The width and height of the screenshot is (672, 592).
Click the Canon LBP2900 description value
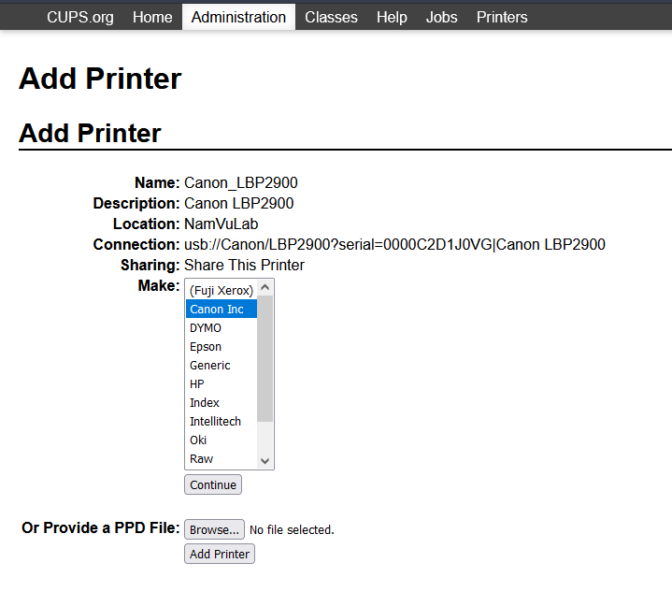pyautogui.click(x=238, y=203)
